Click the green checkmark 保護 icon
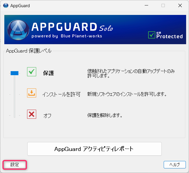Screen dimensions: 189x173 click(32, 72)
